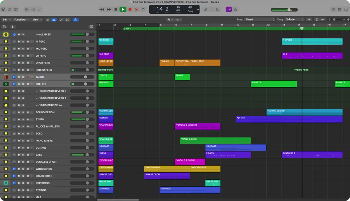Viewport: 350px width, 201px height.
Task: Click the Record button in the transport
Action: point(136,9)
